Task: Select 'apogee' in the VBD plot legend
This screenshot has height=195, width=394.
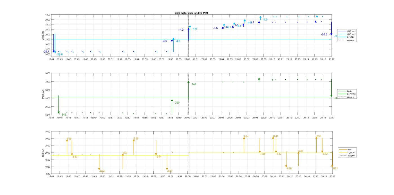Action: [346, 40]
